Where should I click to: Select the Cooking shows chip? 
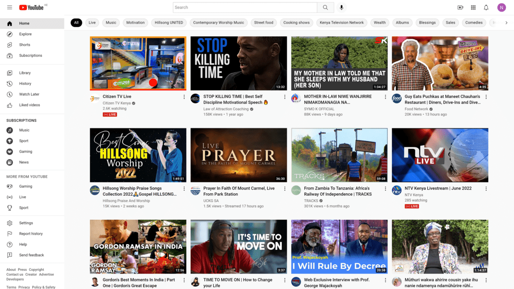(x=296, y=23)
